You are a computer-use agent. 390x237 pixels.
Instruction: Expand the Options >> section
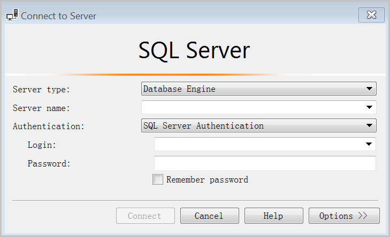point(344,216)
